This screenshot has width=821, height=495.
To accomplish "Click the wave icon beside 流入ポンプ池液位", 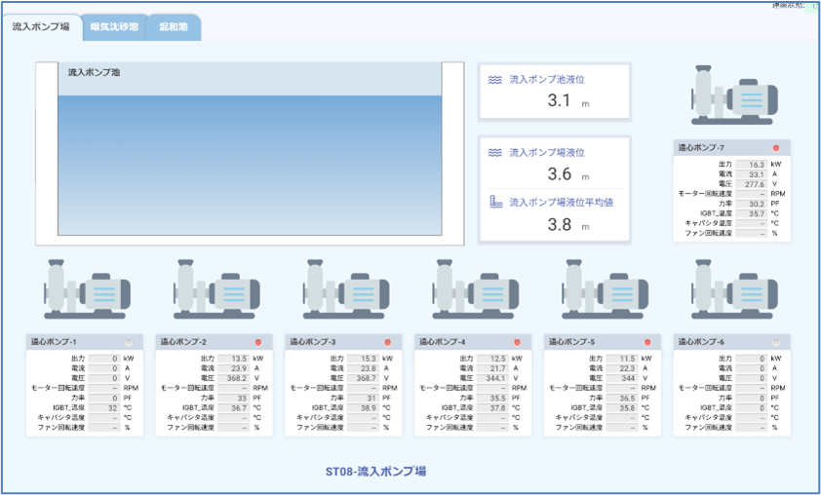I will click(x=494, y=80).
